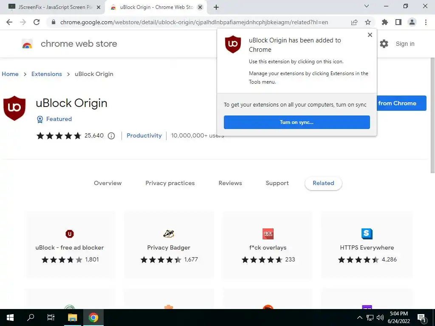This screenshot has width=435, height=326.
Task: Show hidden system tray icons
Action: (359, 318)
